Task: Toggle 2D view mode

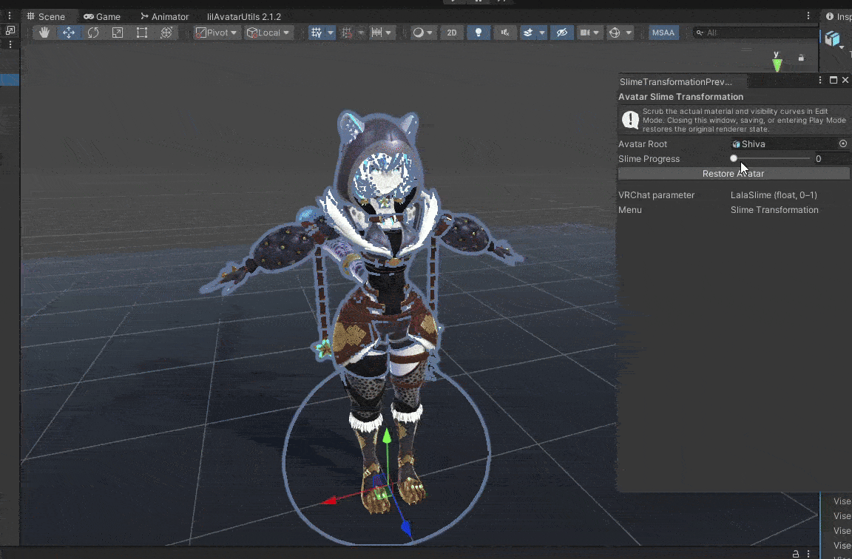Action: (452, 33)
